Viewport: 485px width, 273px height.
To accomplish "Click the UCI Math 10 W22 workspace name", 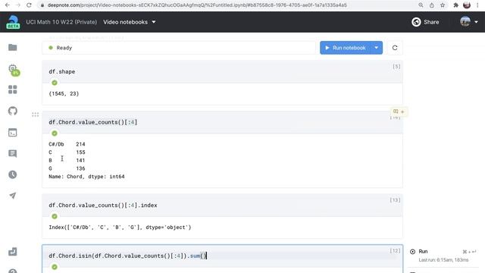I will pos(61,22).
